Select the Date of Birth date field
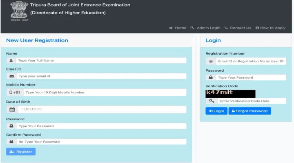 point(102,110)
